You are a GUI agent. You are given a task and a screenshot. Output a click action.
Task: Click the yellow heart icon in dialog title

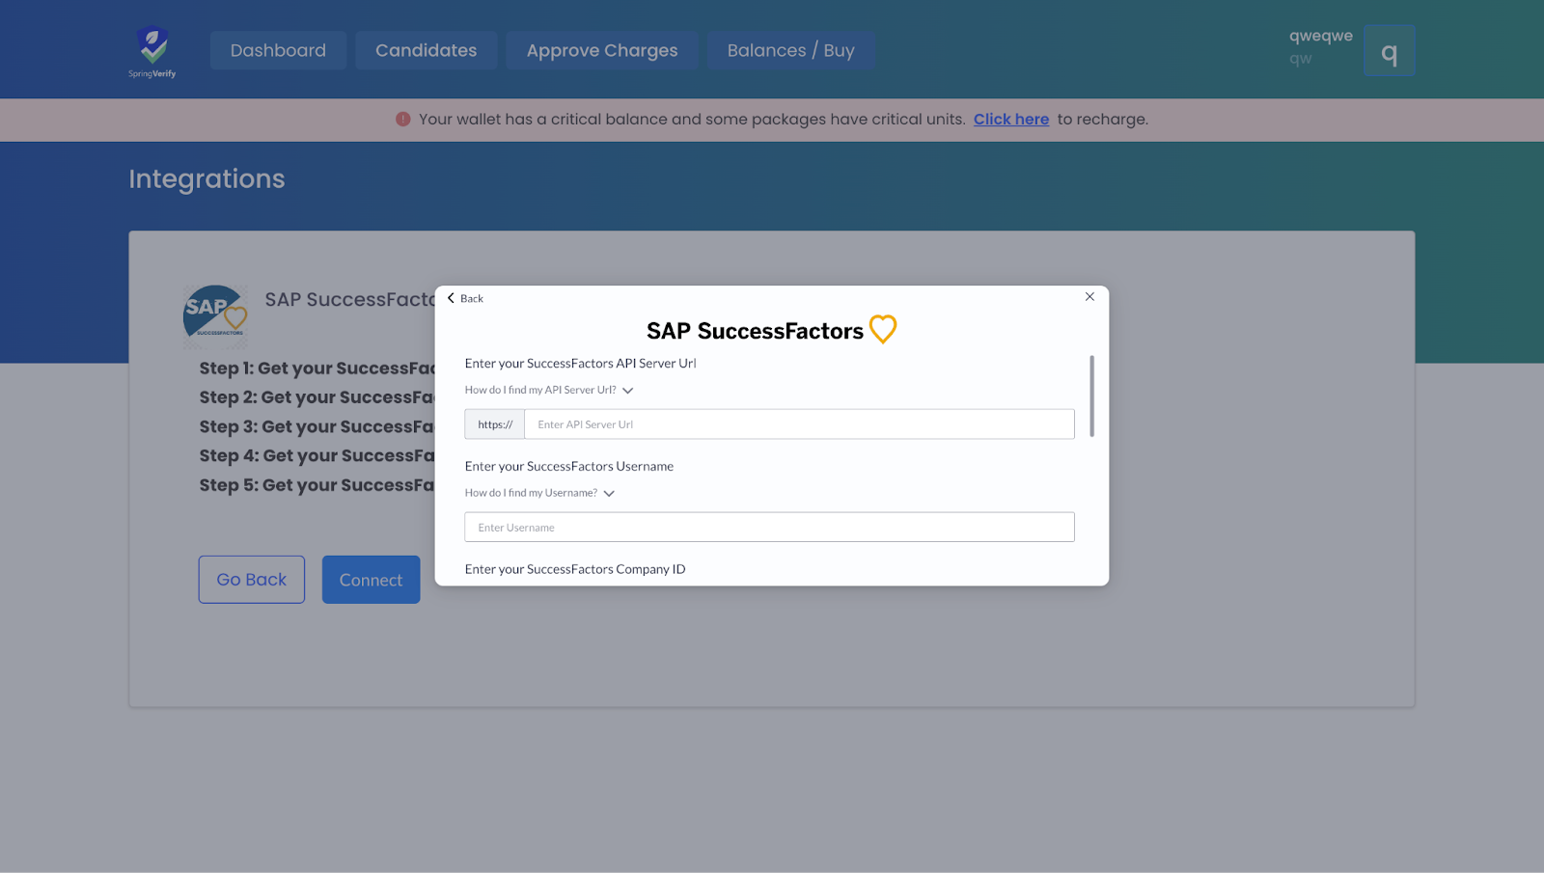coord(883,329)
